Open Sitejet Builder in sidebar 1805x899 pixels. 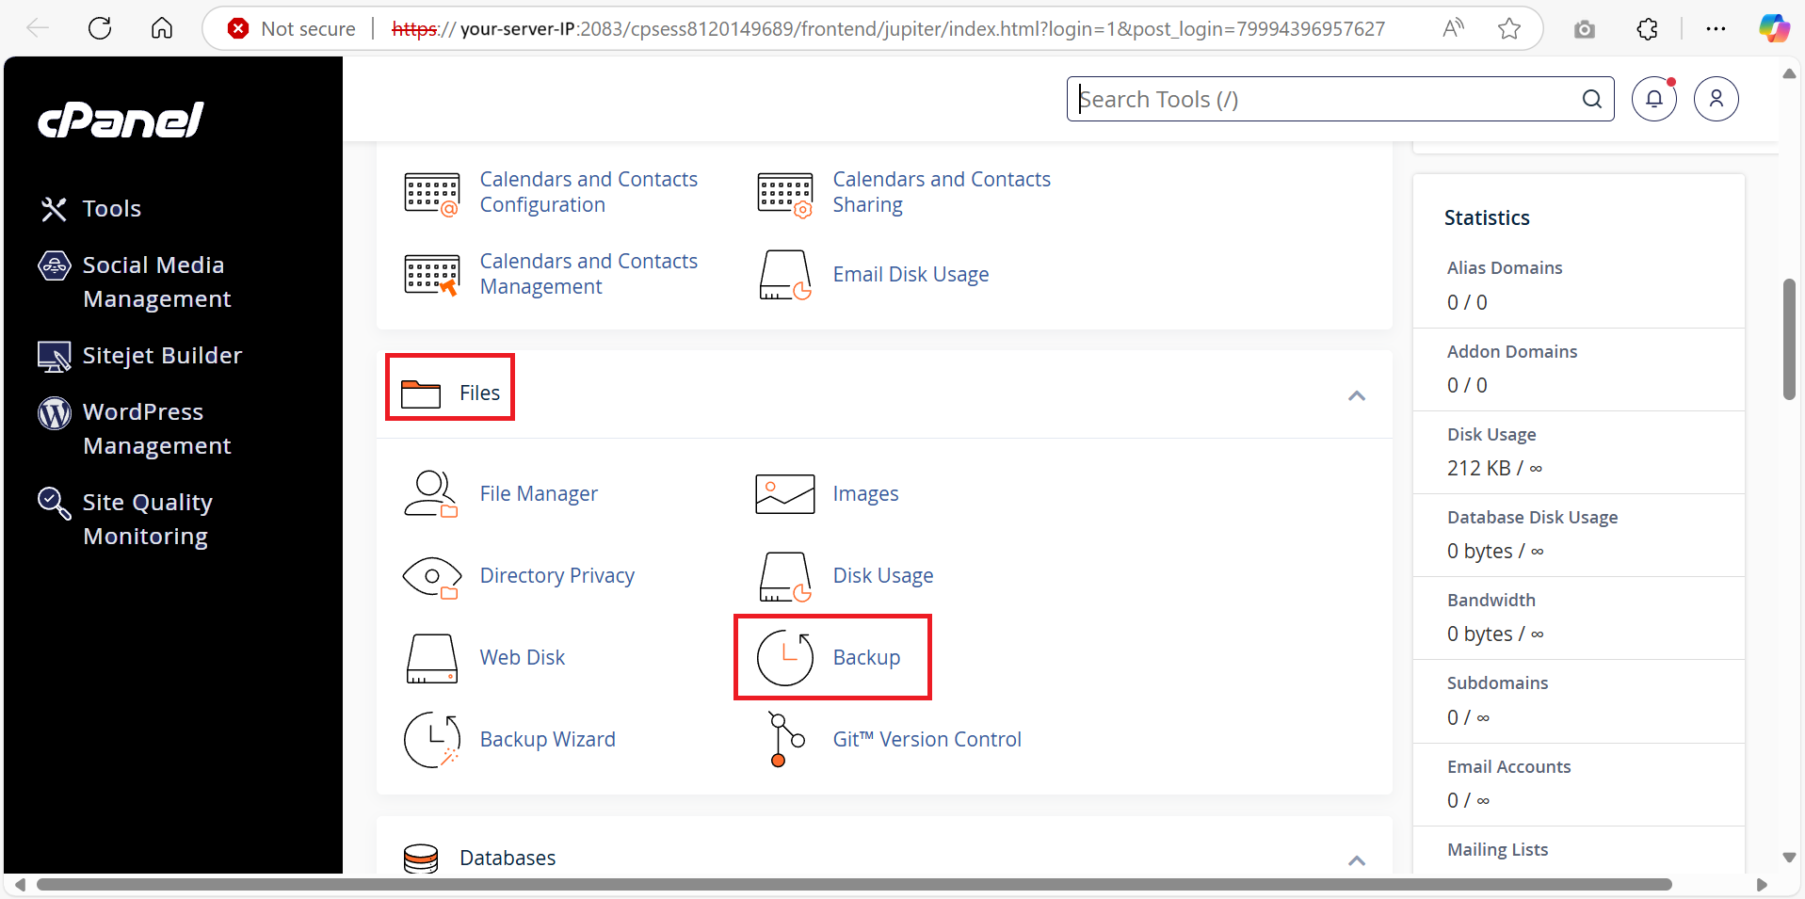(x=162, y=356)
